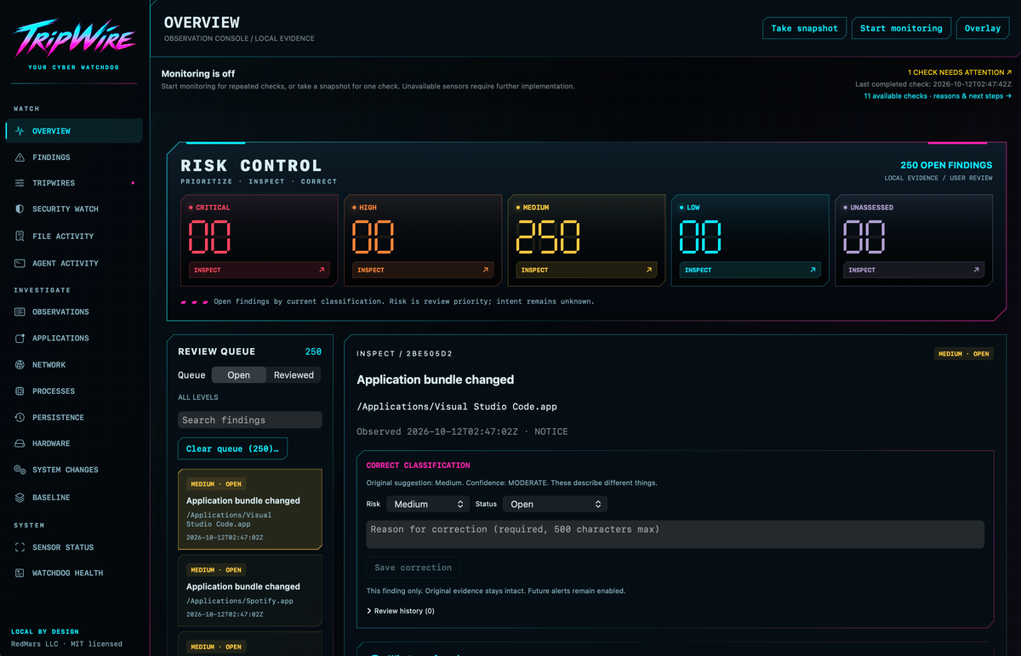Screen dimensions: 1021x656
Task: Click the Agent Activity terminal icon
Action: tap(20, 263)
